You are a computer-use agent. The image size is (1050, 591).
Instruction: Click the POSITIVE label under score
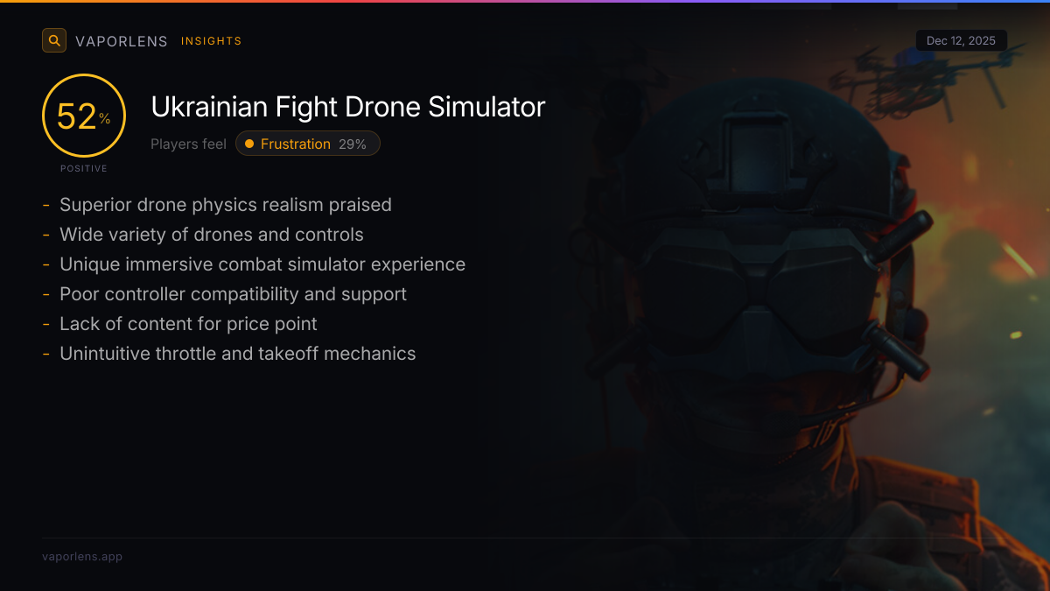click(x=84, y=168)
